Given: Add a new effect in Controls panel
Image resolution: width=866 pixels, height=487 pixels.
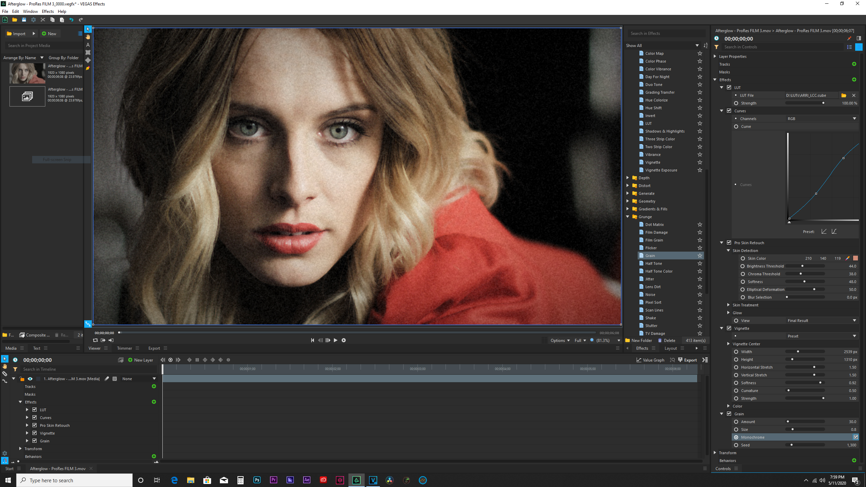Looking at the screenshot, I should pos(854,80).
